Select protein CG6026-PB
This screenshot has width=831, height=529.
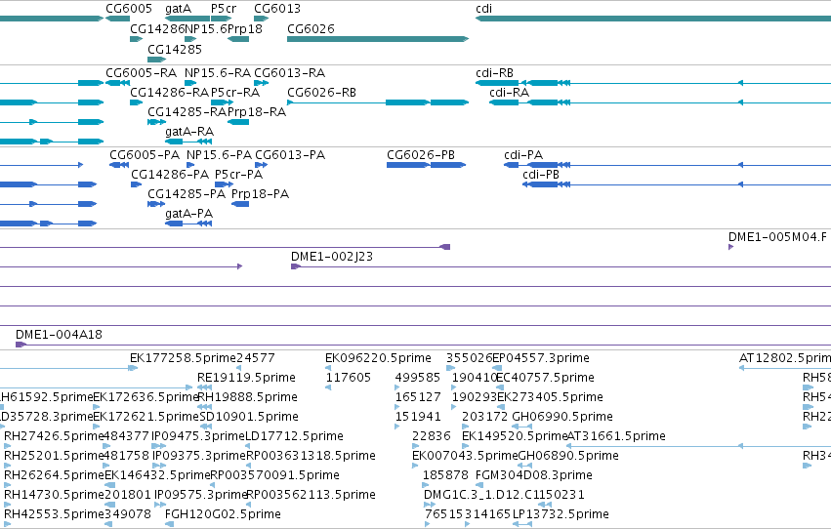click(426, 165)
